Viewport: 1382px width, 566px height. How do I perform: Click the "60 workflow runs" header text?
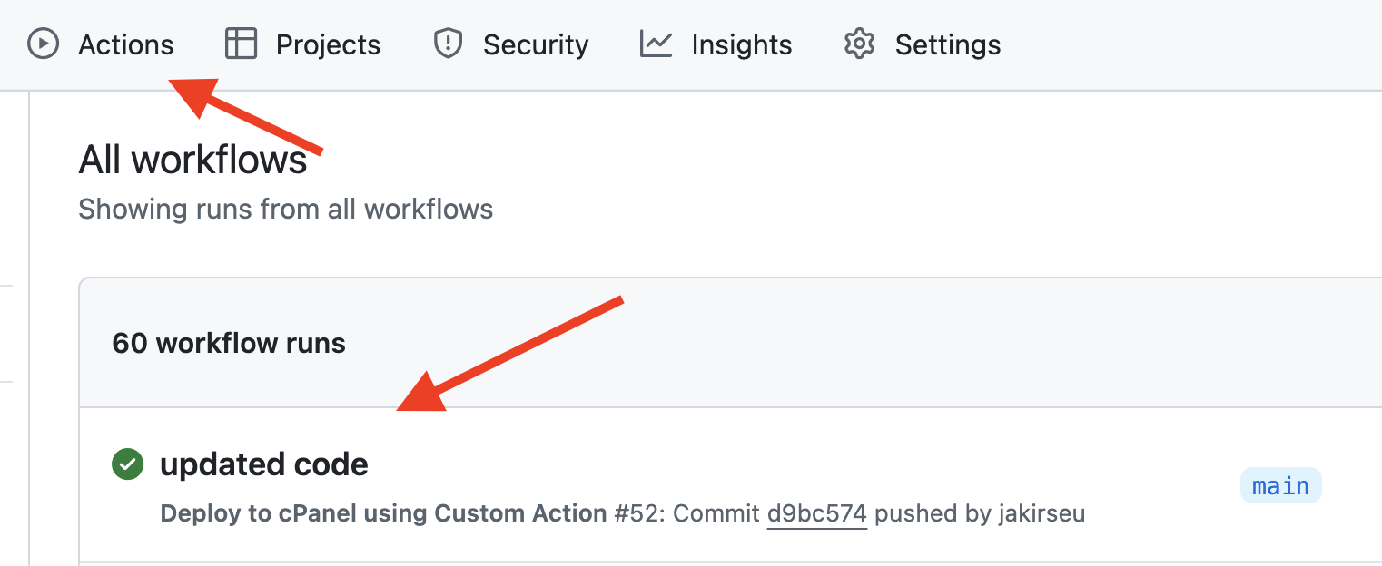(229, 344)
